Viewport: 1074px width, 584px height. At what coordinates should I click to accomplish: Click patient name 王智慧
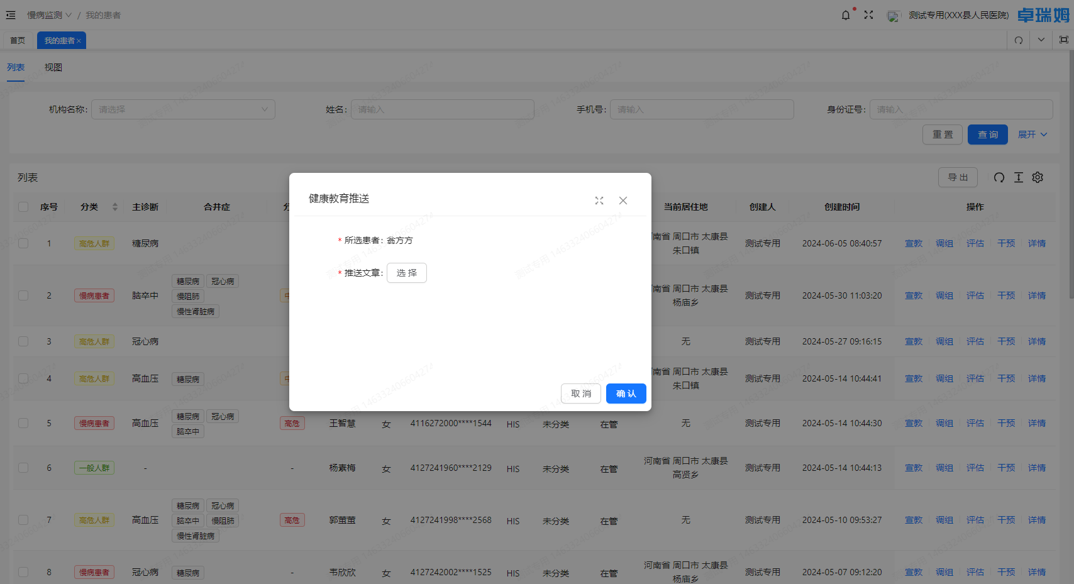[343, 423]
